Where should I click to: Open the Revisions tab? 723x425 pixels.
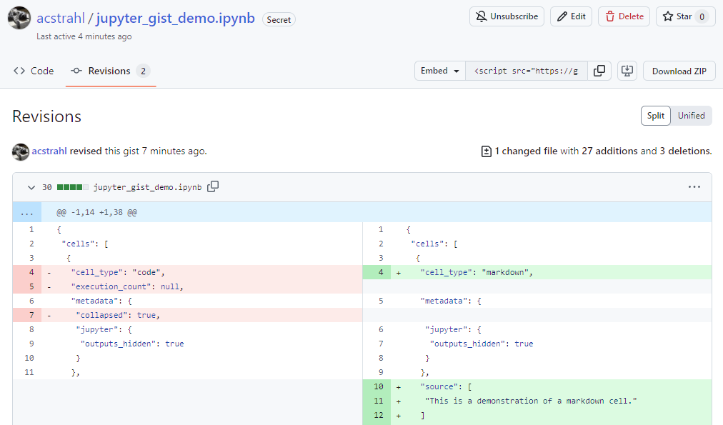point(110,71)
